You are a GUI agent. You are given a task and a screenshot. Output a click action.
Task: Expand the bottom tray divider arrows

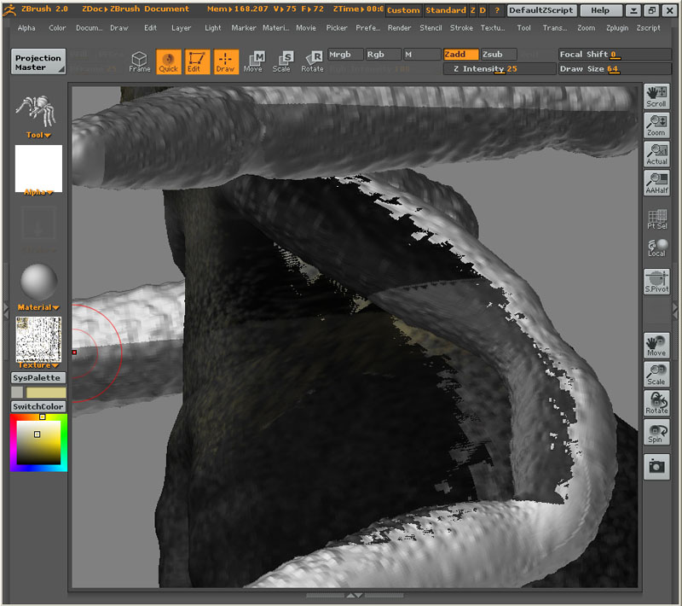355,595
